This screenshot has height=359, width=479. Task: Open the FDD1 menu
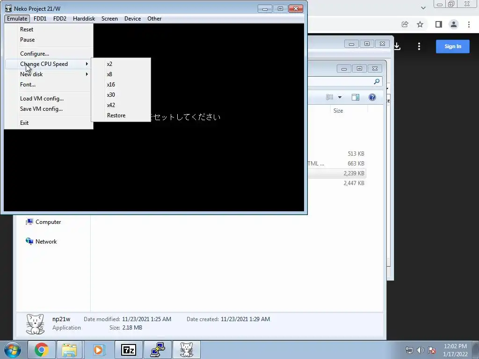pos(40,19)
